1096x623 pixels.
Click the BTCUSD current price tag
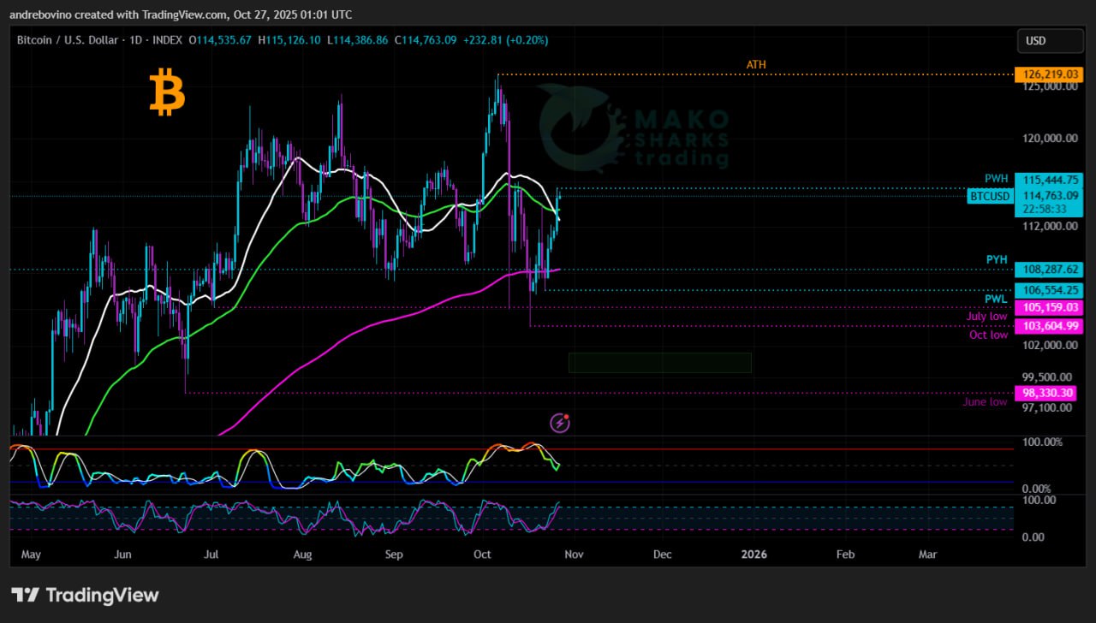click(x=990, y=196)
